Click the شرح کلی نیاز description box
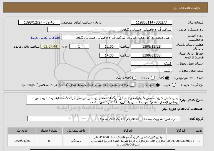The image size is (214, 151). (103, 100)
